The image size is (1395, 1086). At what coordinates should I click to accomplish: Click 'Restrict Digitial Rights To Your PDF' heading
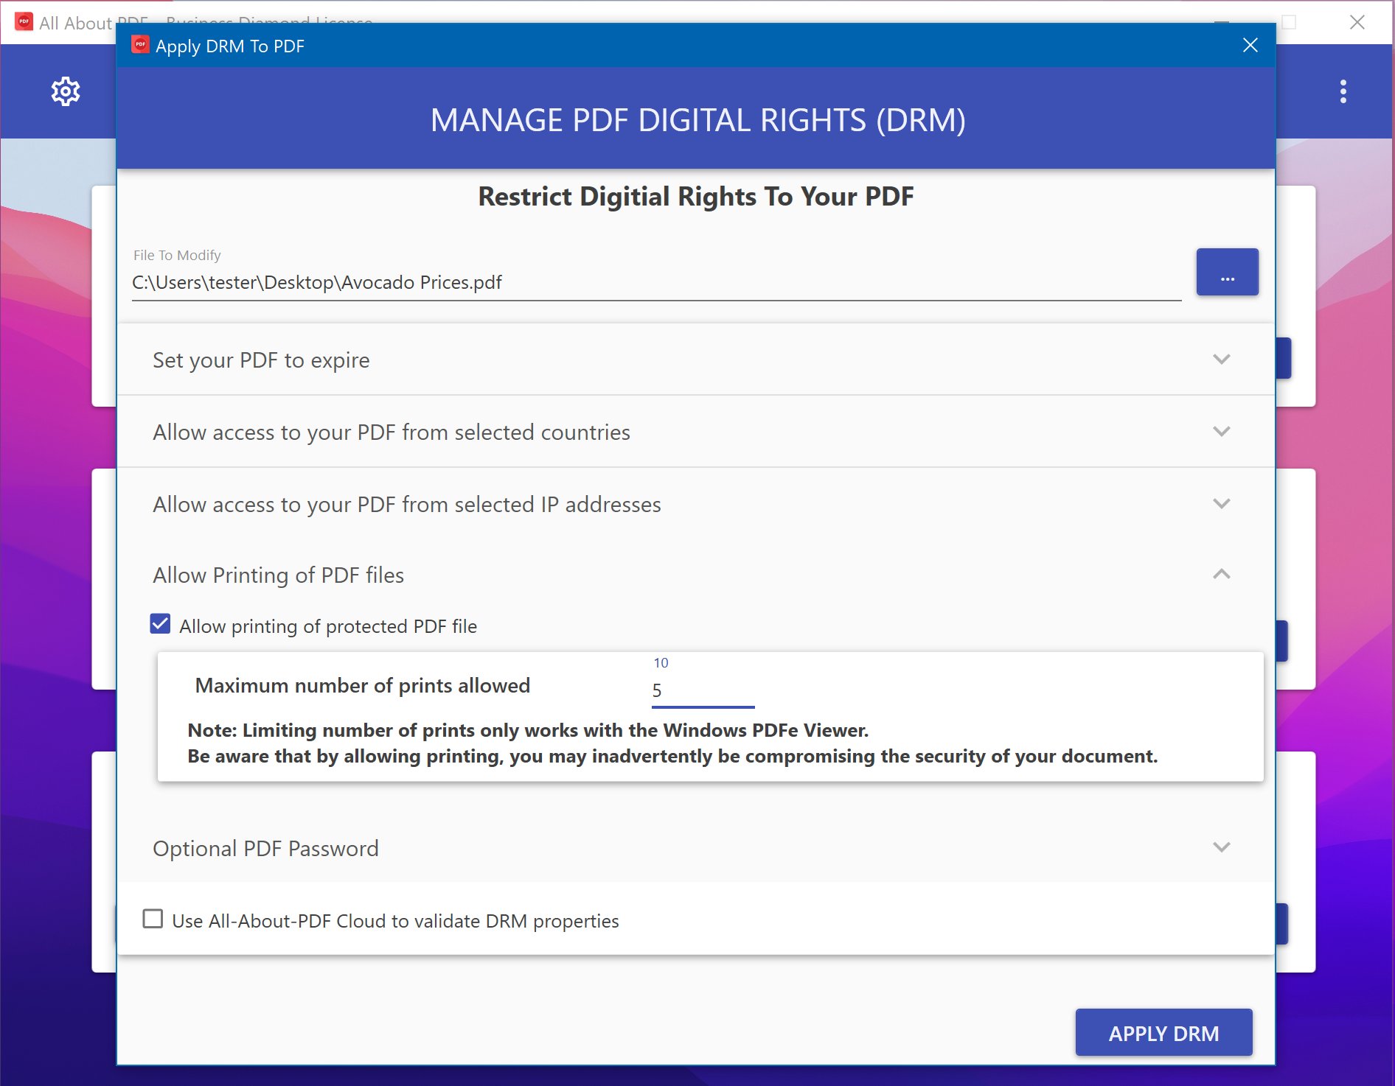click(x=696, y=197)
